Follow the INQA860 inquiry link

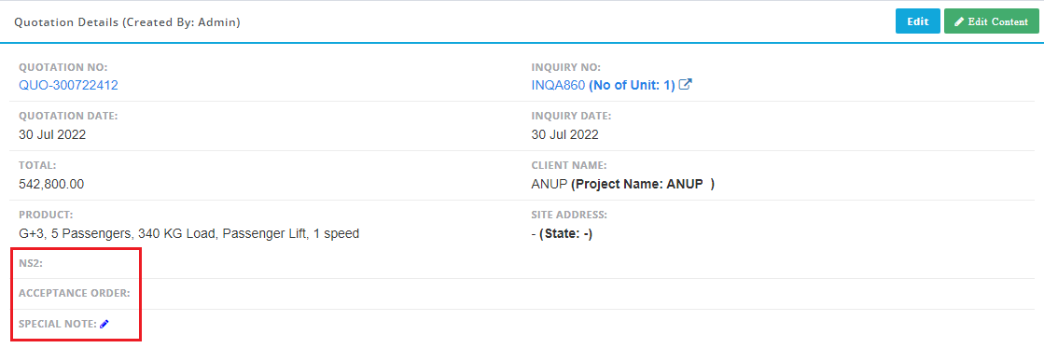[x=558, y=85]
